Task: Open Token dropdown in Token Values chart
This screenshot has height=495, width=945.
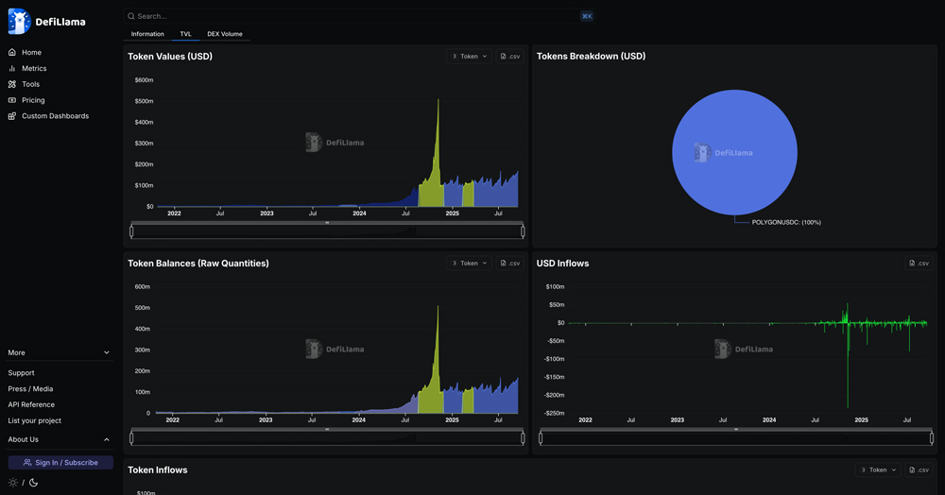Action: pos(469,57)
